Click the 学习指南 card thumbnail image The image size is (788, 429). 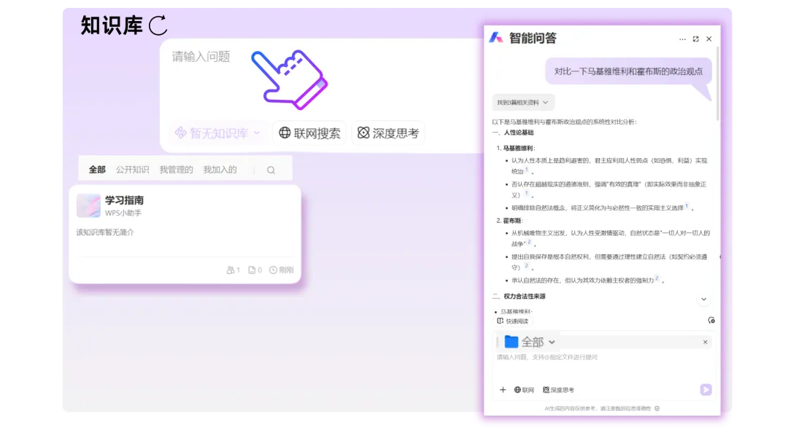[88, 205]
